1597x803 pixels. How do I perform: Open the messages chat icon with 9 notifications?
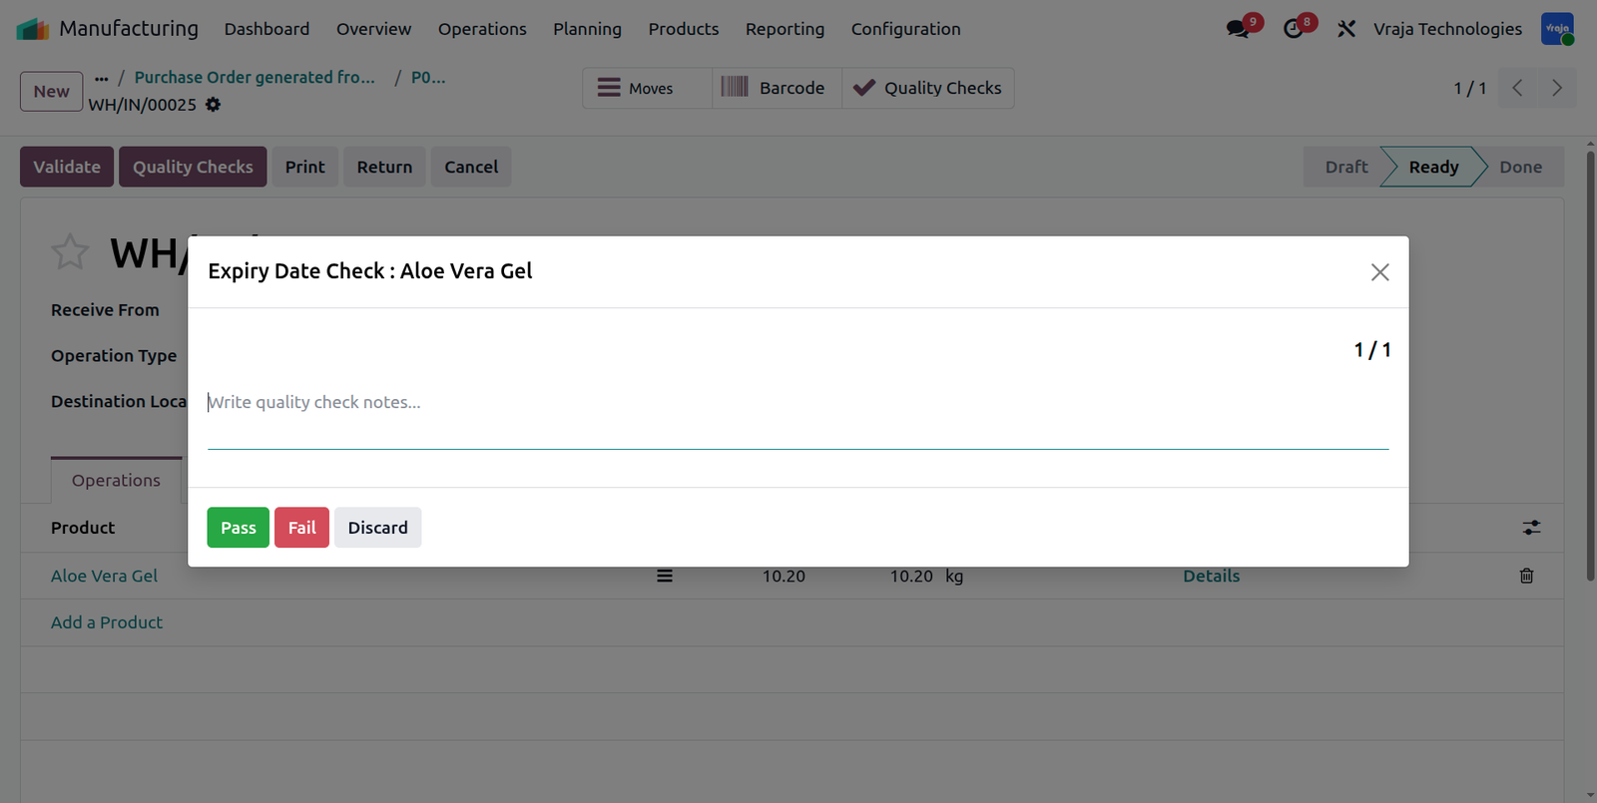pyautogui.click(x=1239, y=29)
